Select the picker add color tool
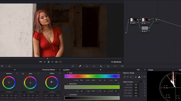Viewport: 181px width, 101px height. [x=131, y=77]
